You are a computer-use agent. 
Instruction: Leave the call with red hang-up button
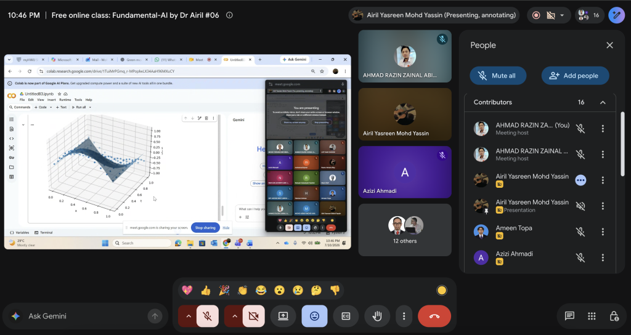coord(434,316)
